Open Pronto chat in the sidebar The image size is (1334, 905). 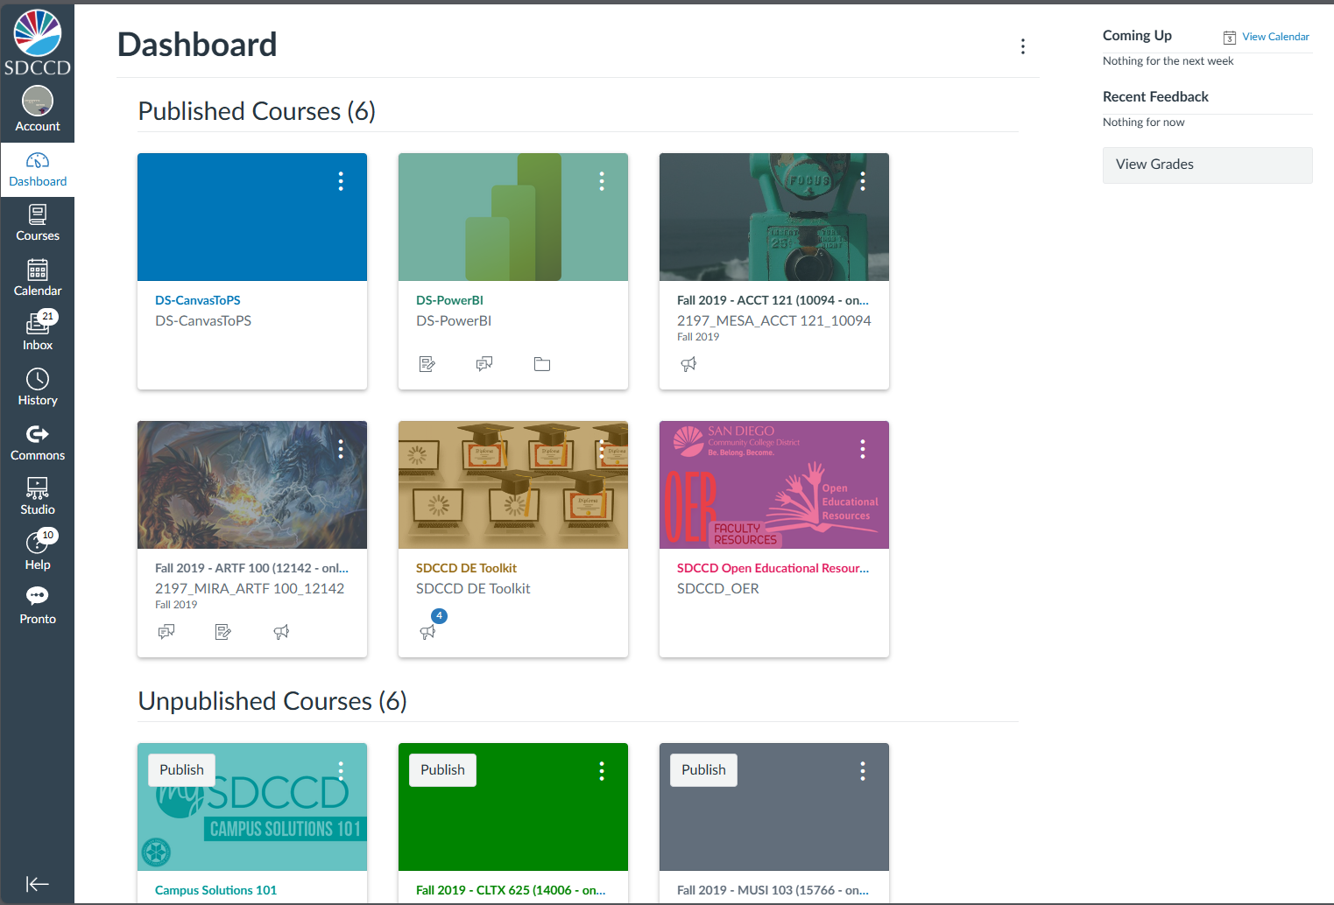pyautogui.click(x=38, y=606)
